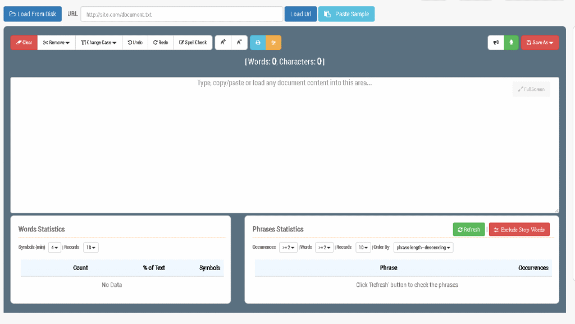Open the Order By phrase length dropdown
Viewport: 575px width, 324px height.
pos(423,247)
